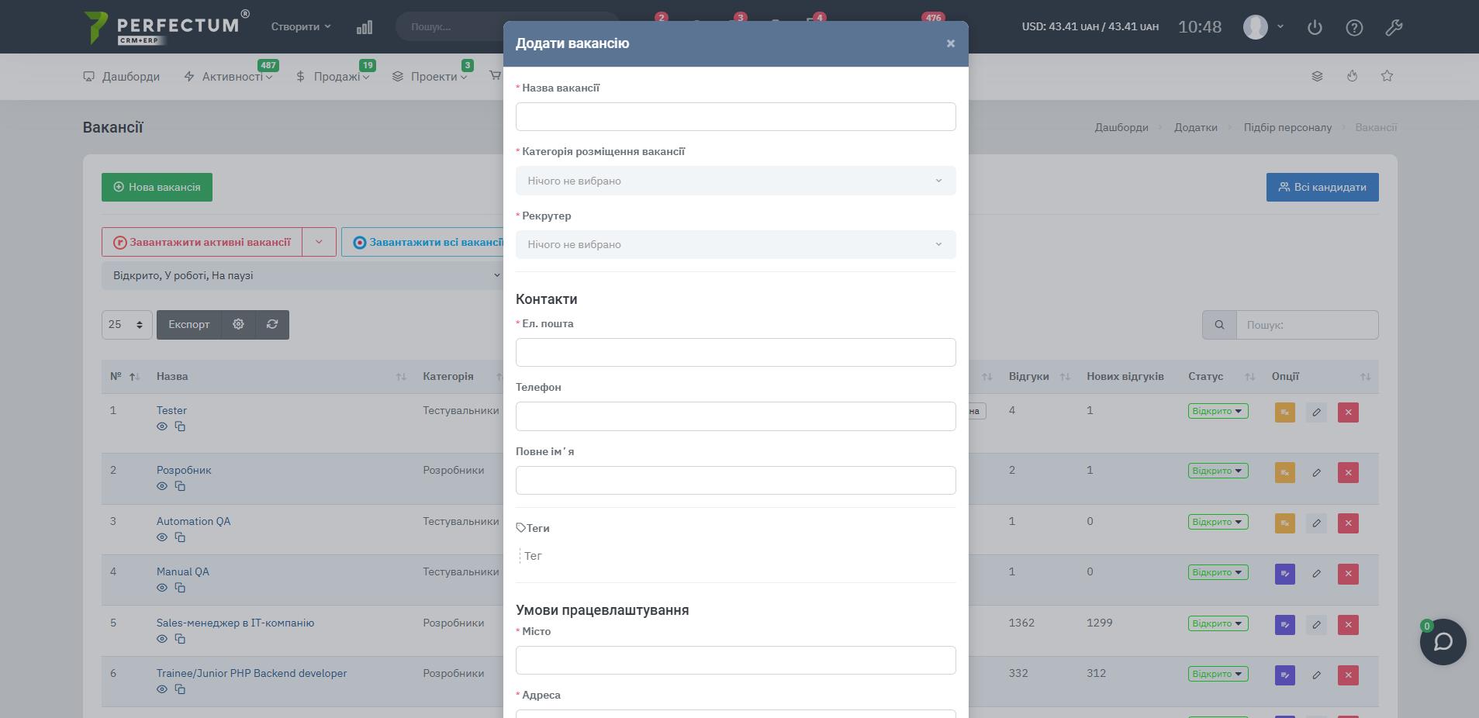Open the Рекрутер dropdown in dialog
Image resolution: width=1479 pixels, height=718 pixels.
735,244
